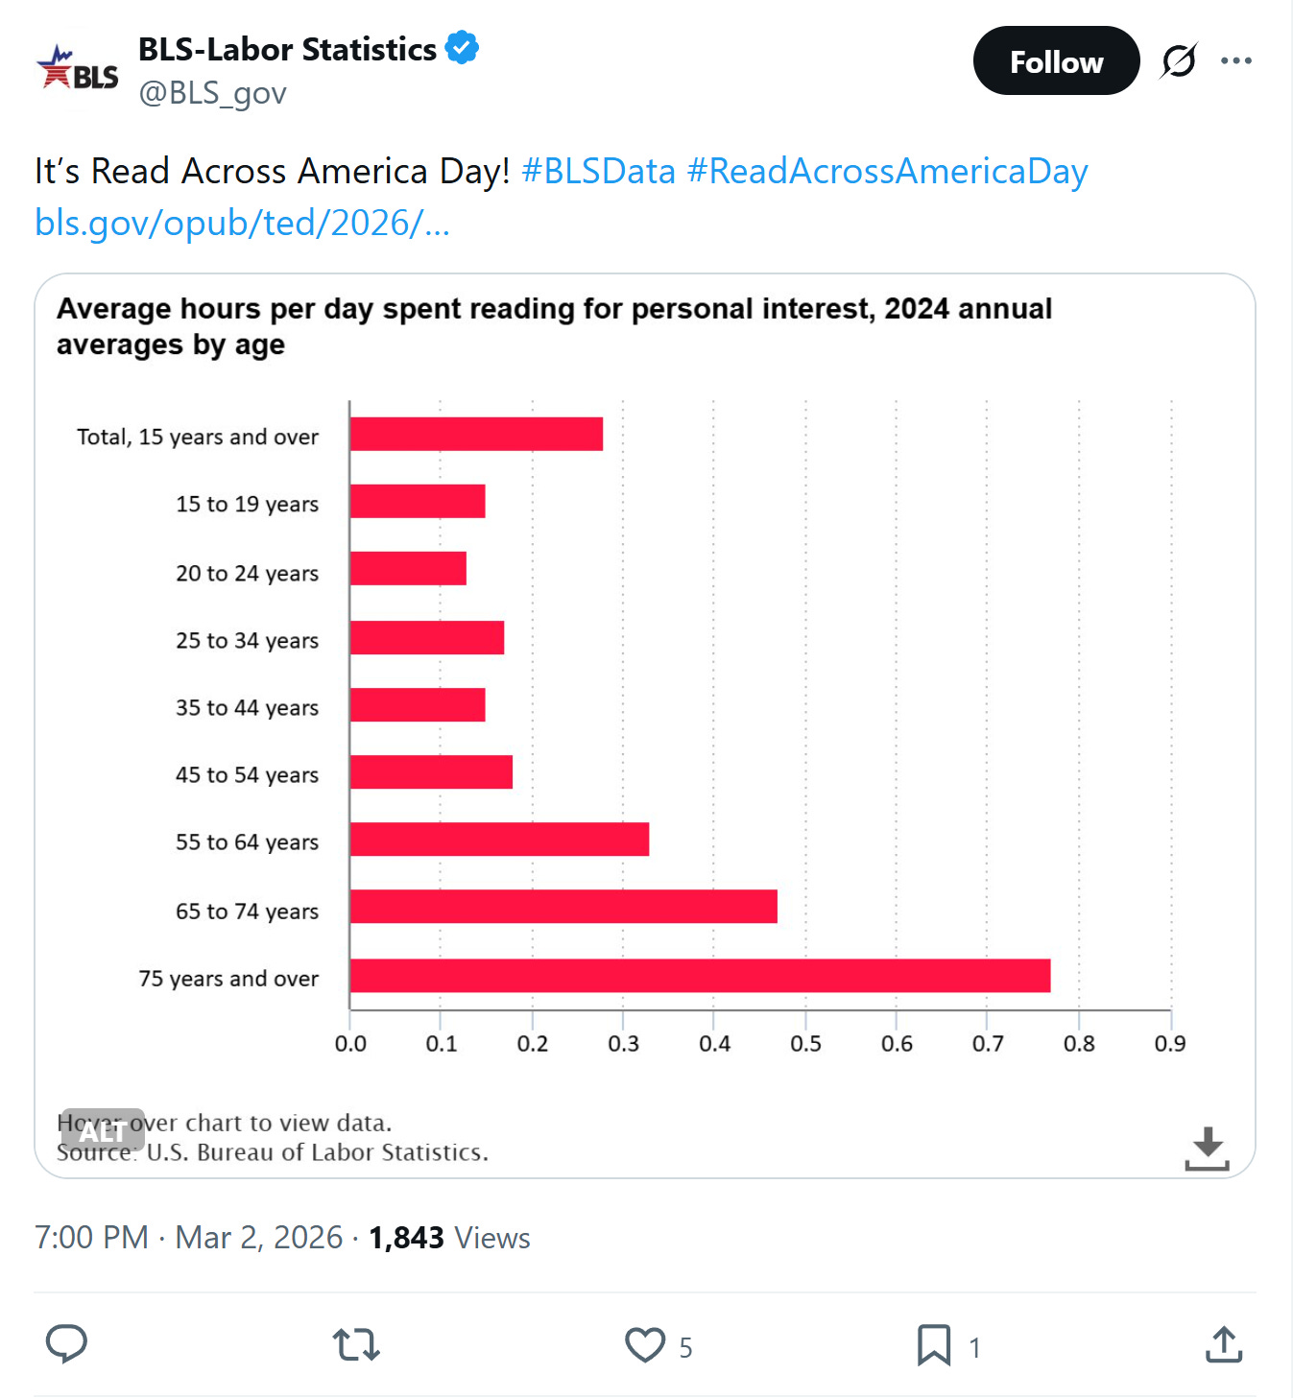Image resolution: width=1293 pixels, height=1398 pixels.
Task: Click the Grok slashed-circle icon
Action: (x=1179, y=61)
